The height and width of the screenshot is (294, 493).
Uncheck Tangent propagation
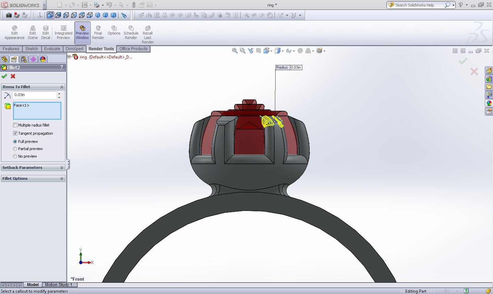[15, 133]
